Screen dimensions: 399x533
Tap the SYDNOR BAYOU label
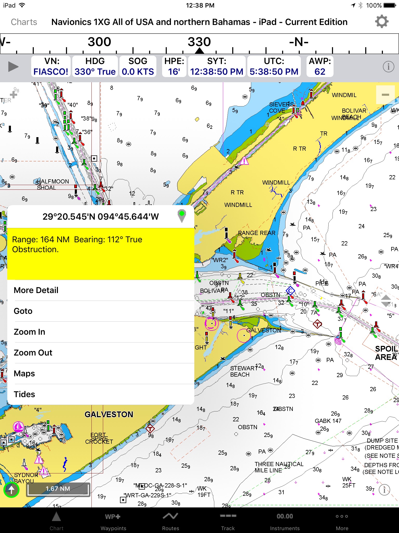[26, 478]
